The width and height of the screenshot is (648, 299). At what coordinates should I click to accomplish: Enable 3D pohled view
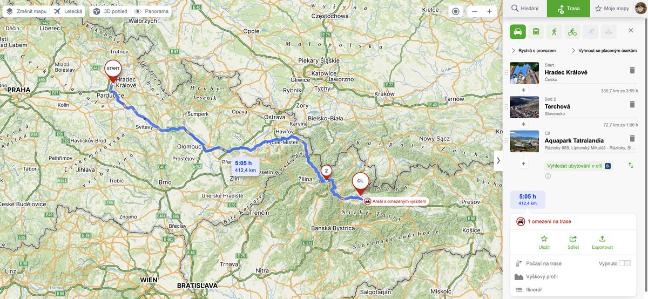pyautogui.click(x=109, y=11)
